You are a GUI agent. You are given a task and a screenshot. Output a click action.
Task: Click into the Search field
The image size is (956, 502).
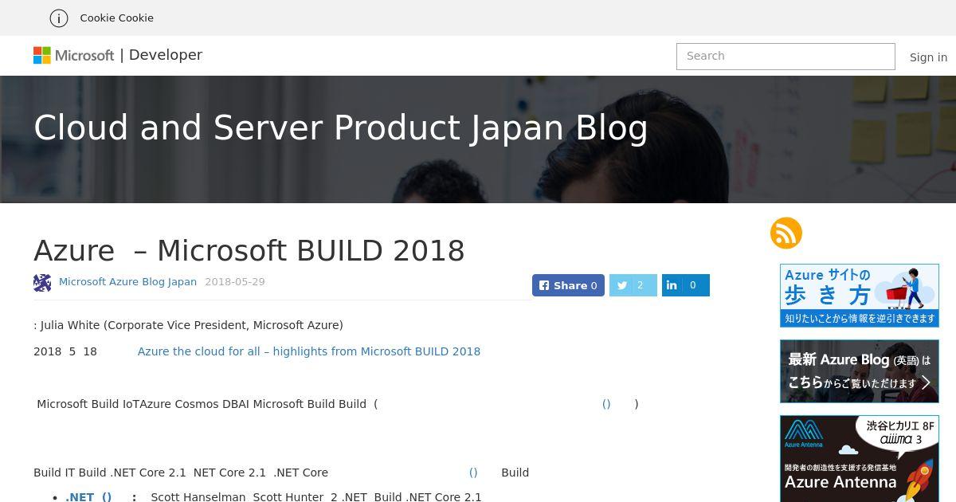(786, 57)
